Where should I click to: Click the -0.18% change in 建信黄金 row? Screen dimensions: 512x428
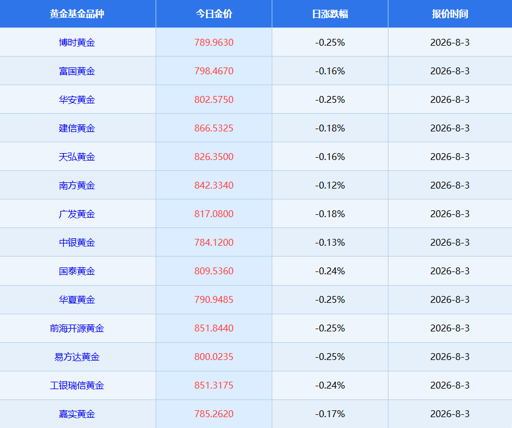330,128
